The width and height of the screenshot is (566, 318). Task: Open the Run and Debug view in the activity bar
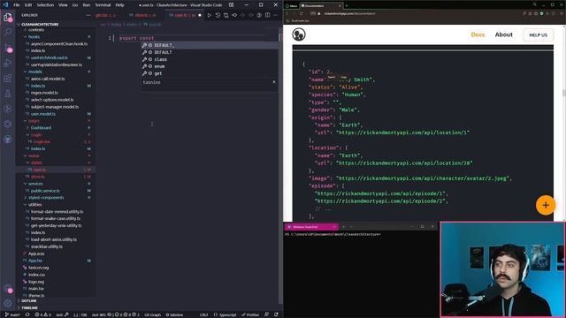(x=8, y=63)
